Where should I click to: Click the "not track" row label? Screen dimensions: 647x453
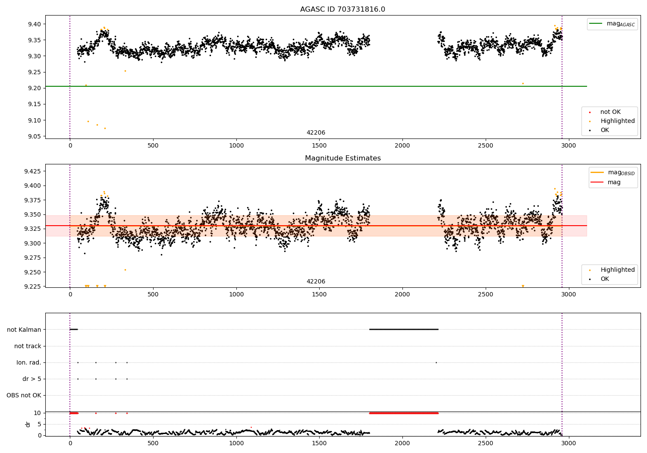tap(28, 346)
